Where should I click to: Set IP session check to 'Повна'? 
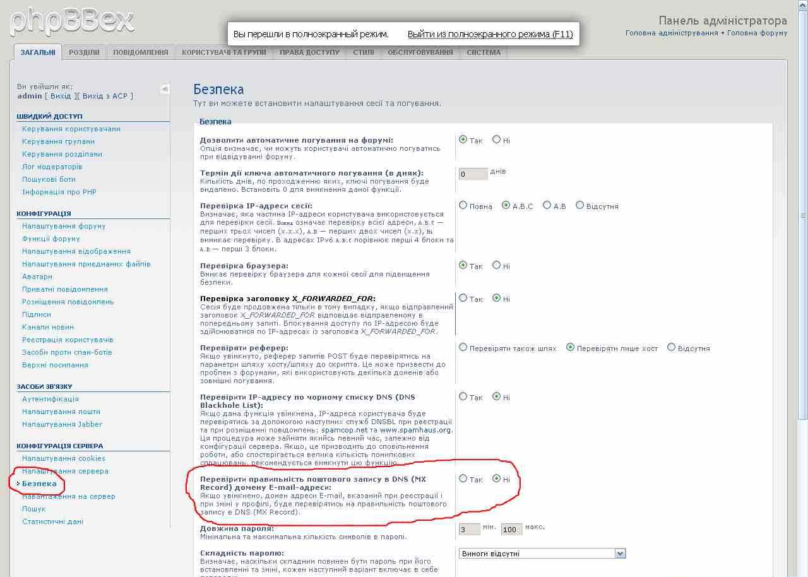463,205
